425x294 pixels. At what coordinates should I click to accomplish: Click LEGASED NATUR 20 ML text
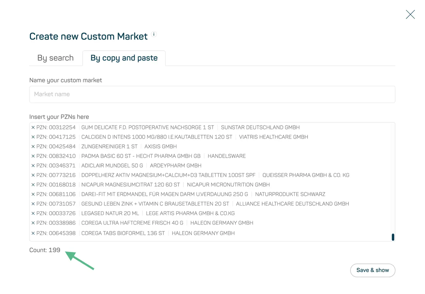click(110, 213)
